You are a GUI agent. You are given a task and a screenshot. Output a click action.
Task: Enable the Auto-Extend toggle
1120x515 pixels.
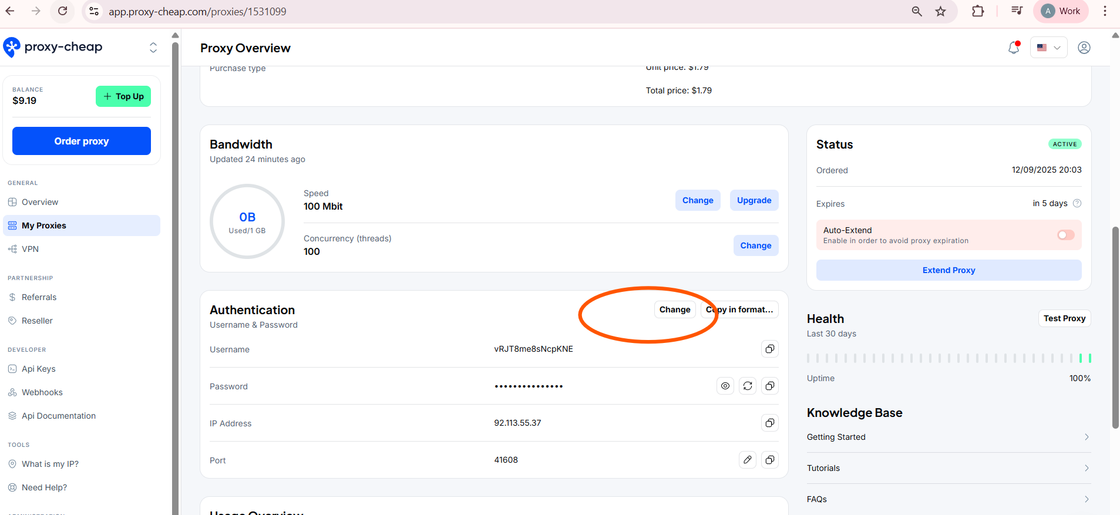pos(1065,235)
